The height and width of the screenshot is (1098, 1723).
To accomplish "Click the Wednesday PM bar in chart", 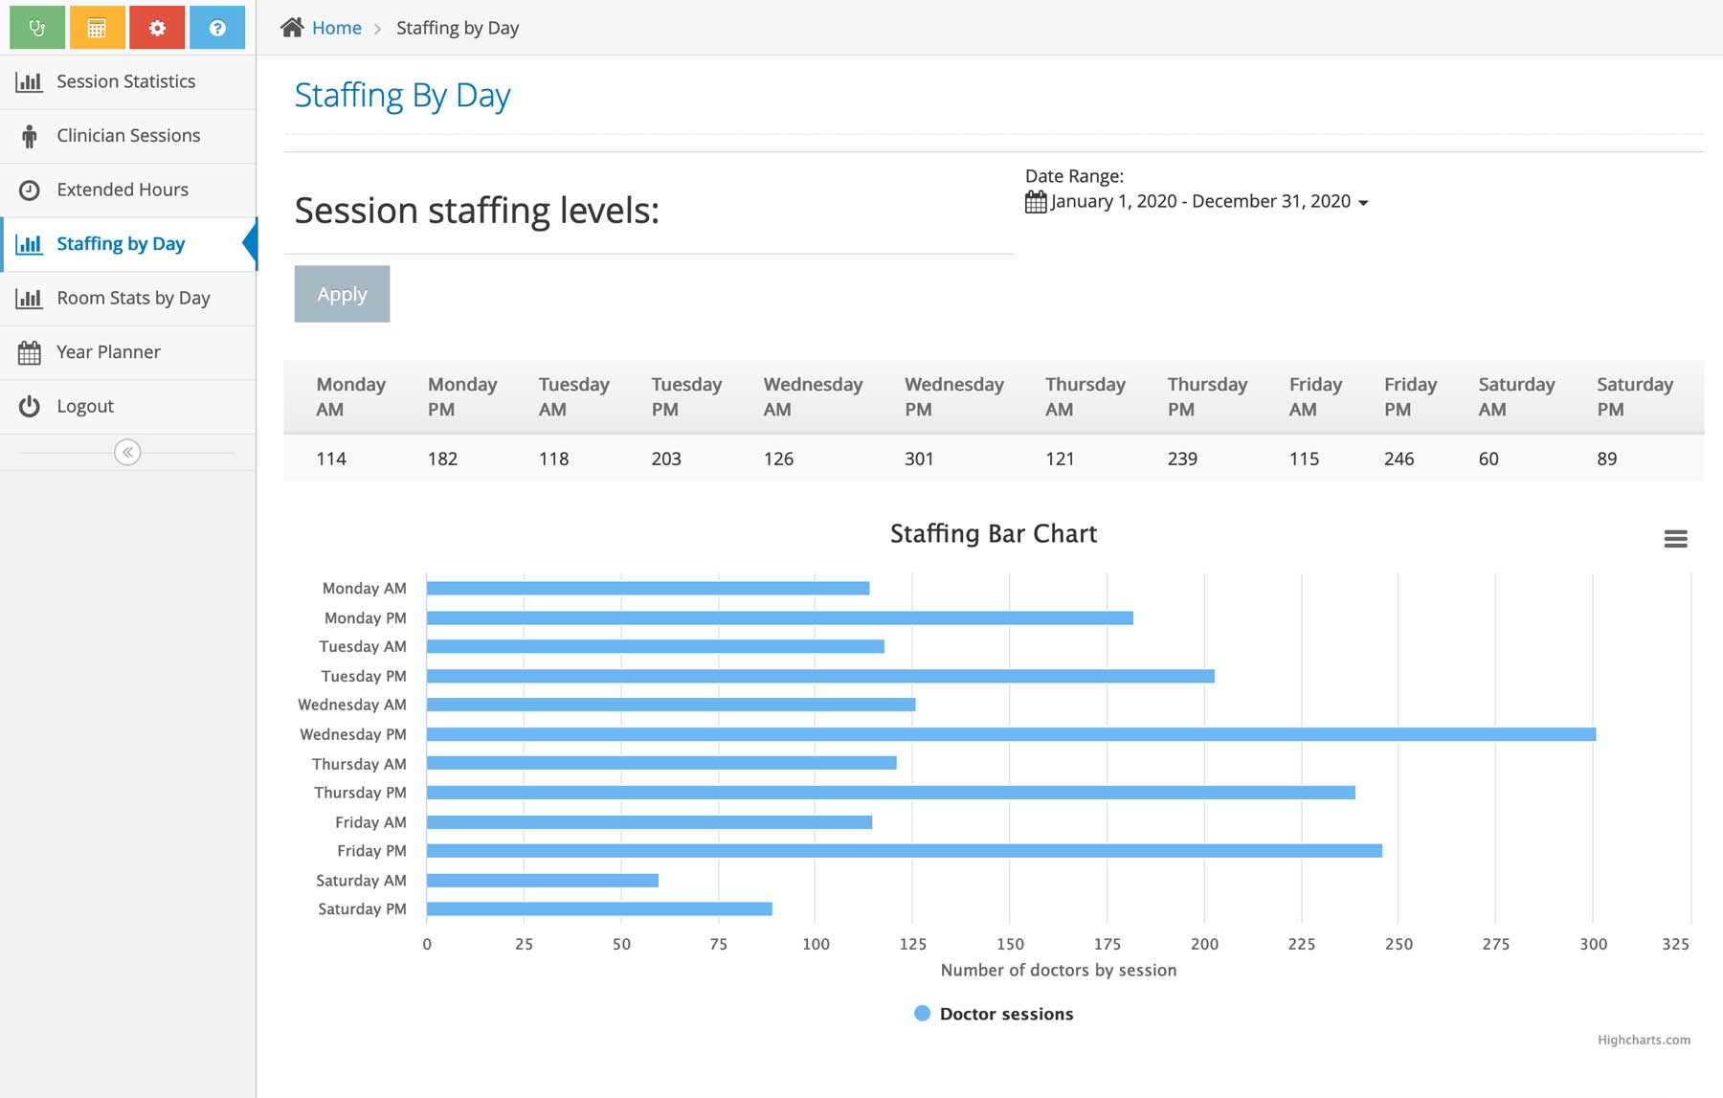I will (x=1010, y=734).
